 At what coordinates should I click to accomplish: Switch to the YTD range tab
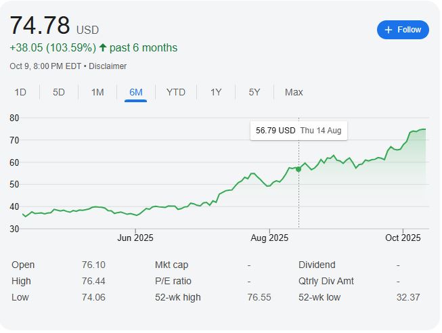175,92
